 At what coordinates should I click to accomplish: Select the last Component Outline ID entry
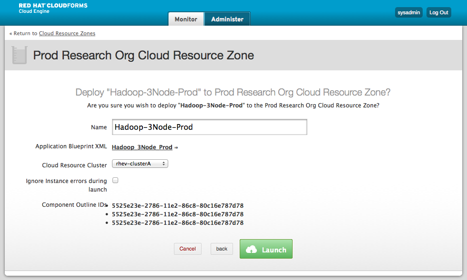(178, 222)
